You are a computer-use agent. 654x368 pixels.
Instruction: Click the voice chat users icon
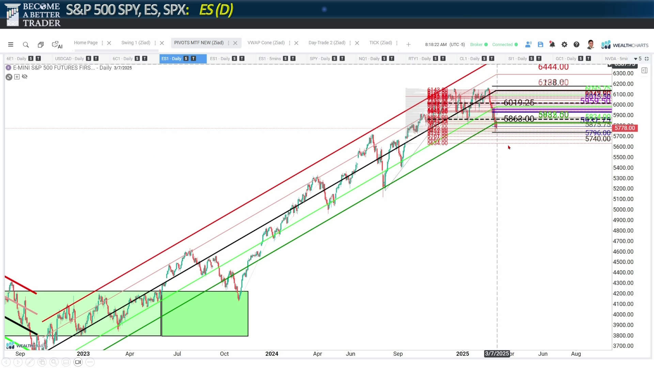(528, 45)
